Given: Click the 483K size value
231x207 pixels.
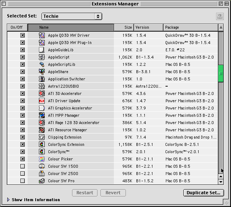Looking at the screenshot, I should [127, 181].
